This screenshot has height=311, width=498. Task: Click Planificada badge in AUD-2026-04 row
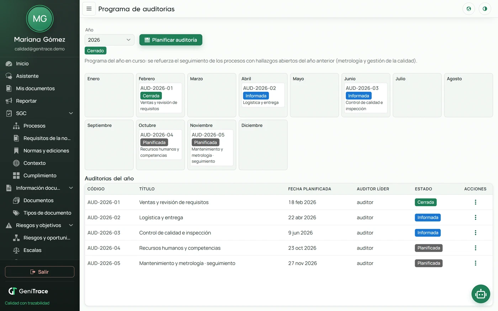tap(429, 248)
